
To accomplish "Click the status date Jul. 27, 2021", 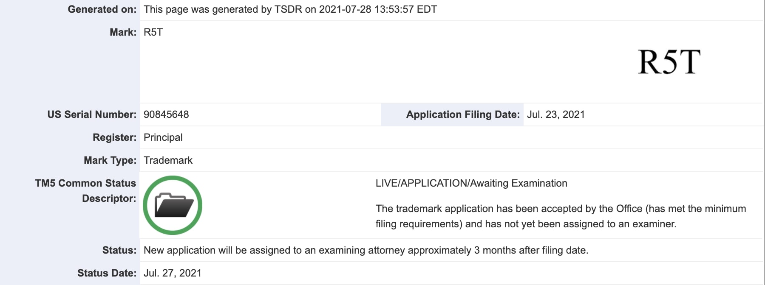I will 173,273.
